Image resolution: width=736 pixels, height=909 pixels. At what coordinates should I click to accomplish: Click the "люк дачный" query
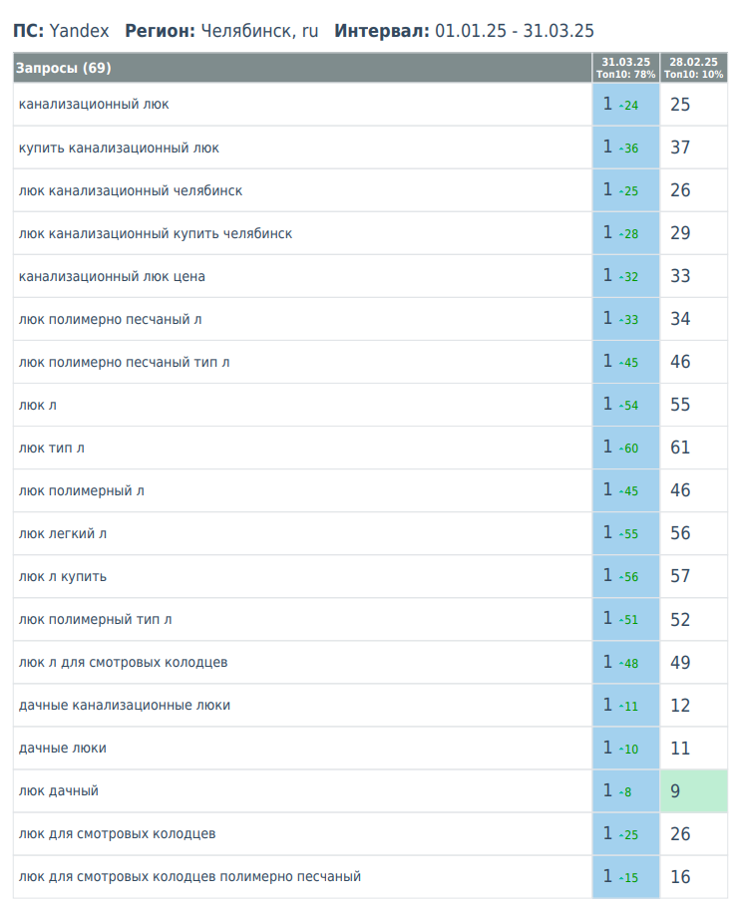click(59, 790)
